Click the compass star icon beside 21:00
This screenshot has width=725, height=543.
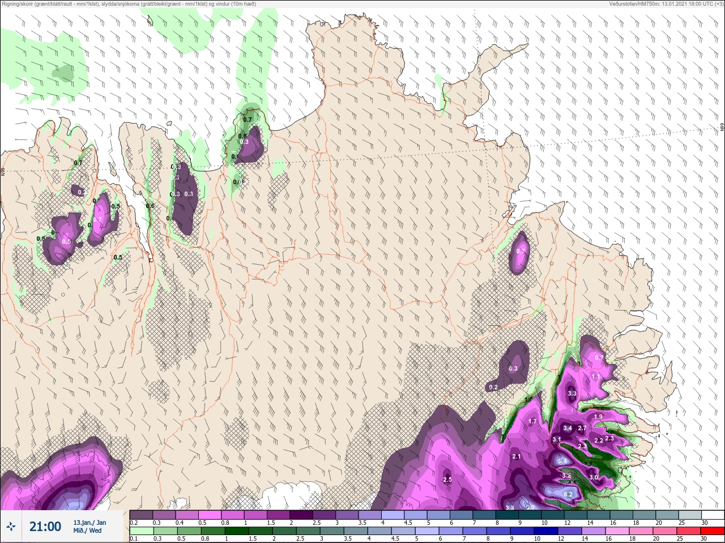tap(11, 527)
